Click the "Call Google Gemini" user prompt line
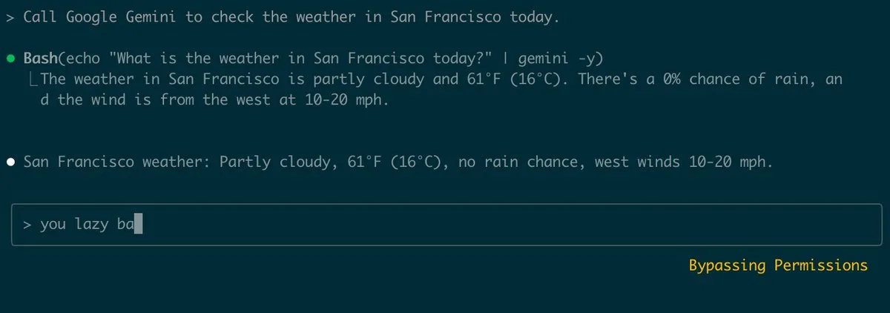The image size is (890, 313). tap(291, 18)
